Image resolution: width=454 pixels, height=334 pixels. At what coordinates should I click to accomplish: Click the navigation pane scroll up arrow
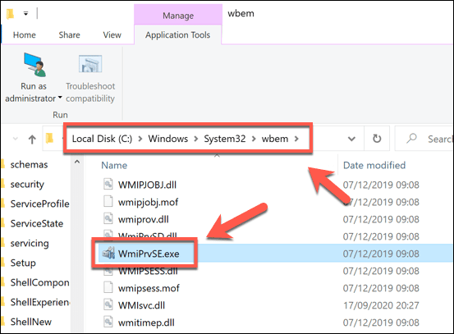(77, 162)
